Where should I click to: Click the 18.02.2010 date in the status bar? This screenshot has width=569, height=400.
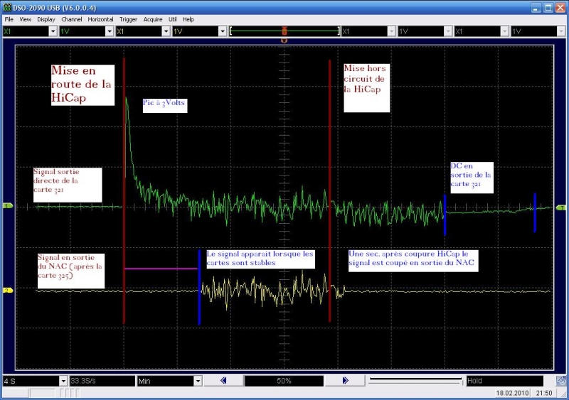coord(512,393)
